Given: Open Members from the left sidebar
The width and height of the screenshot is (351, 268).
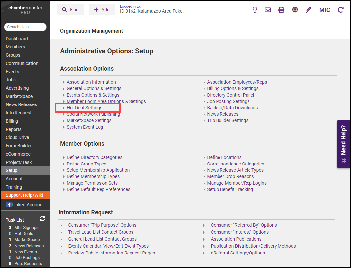Looking at the screenshot, I should tap(15, 47).
